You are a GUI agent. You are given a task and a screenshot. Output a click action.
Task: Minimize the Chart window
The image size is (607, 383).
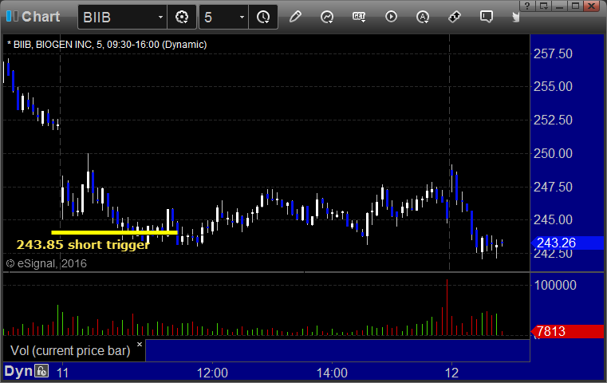(x=559, y=6)
